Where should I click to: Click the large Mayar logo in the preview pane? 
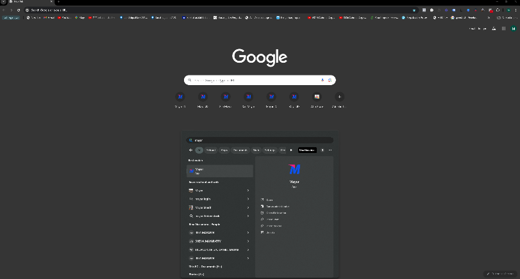tap(294, 169)
